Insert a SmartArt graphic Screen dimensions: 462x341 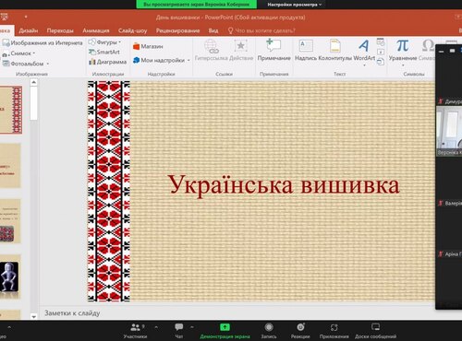(x=104, y=52)
